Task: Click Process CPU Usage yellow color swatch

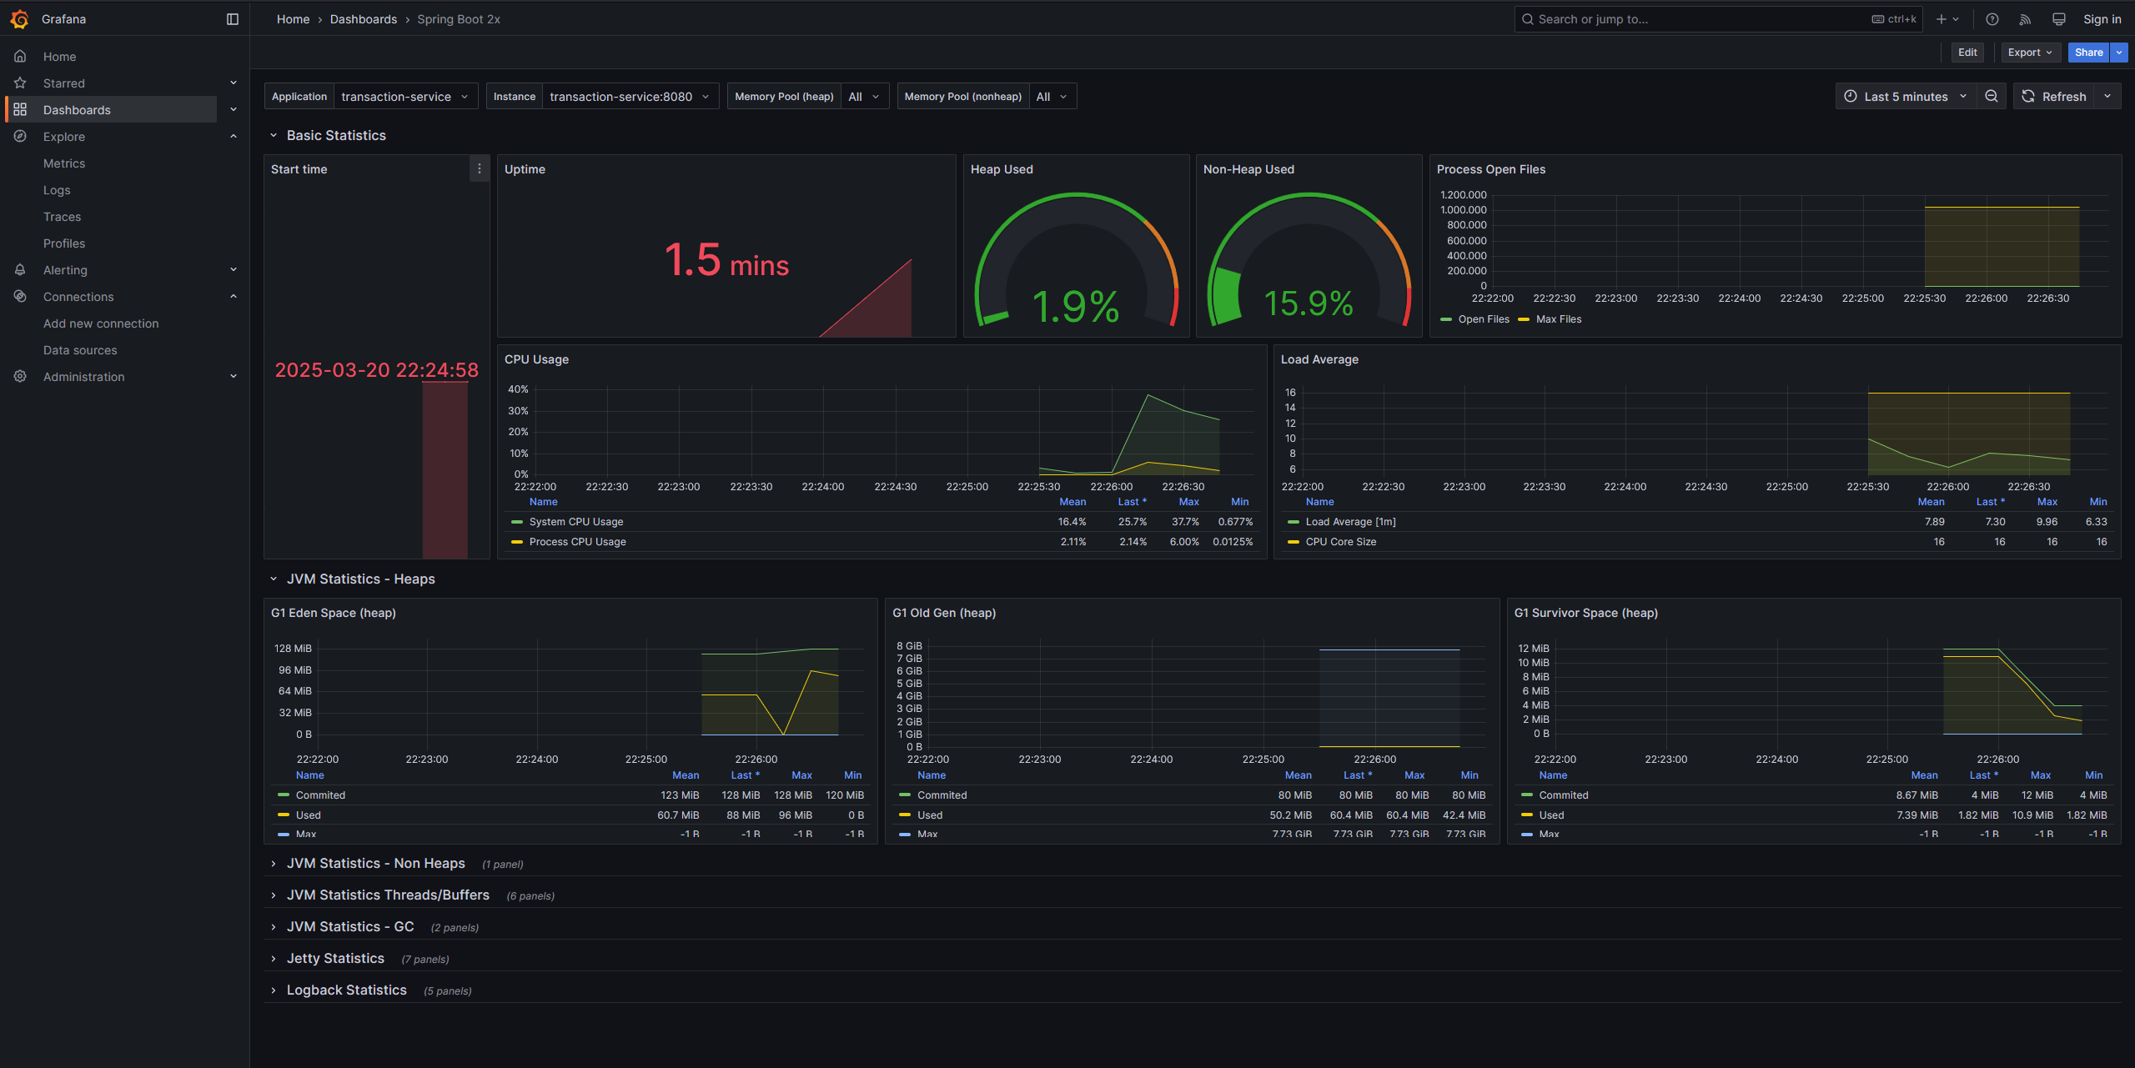Action: tap(517, 542)
